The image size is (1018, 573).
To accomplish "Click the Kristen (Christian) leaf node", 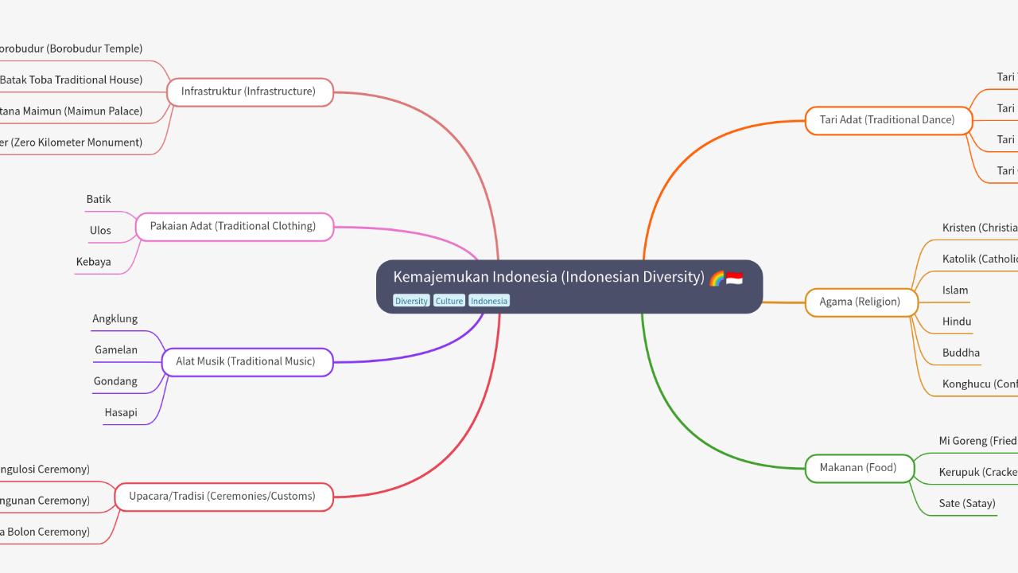I will pyautogui.click(x=980, y=228).
